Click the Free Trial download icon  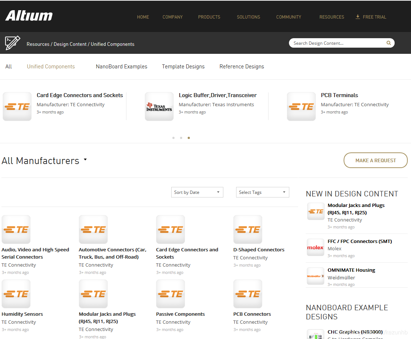(x=358, y=17)
